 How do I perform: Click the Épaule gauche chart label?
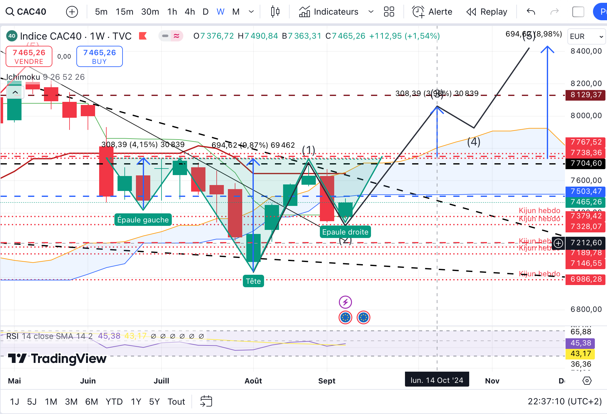tap(143, 220)
